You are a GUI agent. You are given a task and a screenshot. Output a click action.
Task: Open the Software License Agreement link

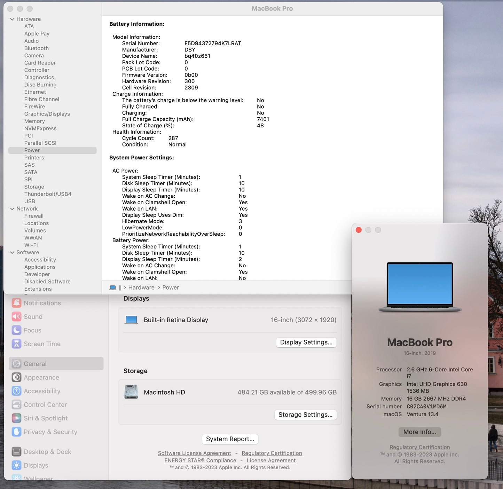(194, 453)
